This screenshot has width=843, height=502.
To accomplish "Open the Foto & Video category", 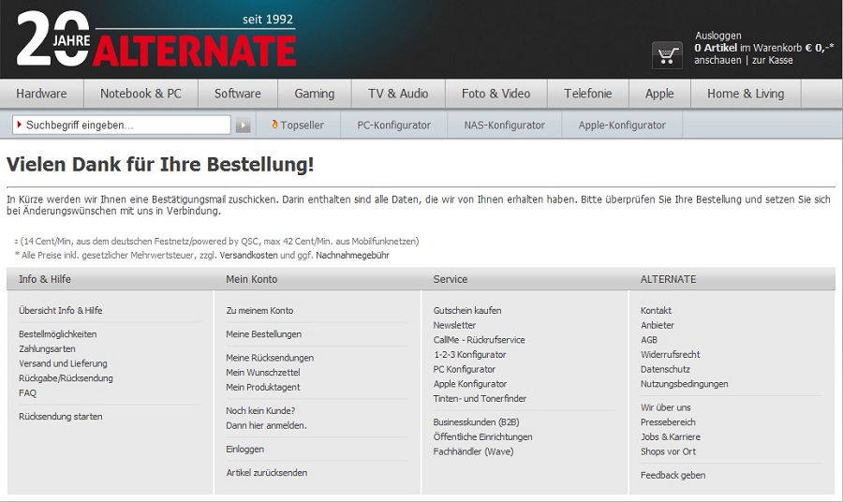I will [x=496, y=94].
